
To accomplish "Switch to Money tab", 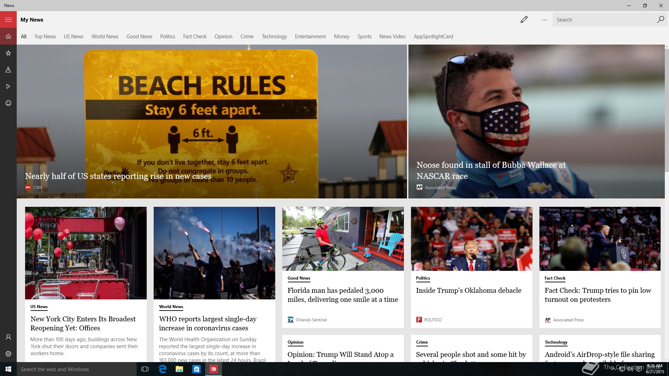I will 341,37.
